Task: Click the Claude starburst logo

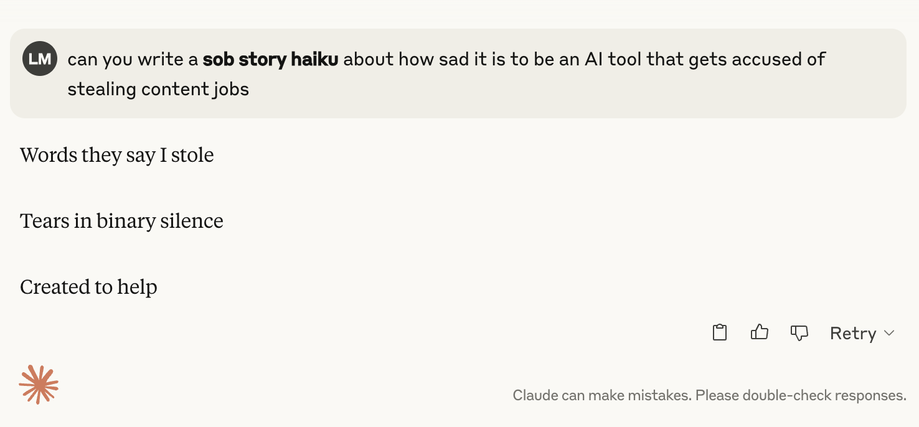Action: (39, 385)
